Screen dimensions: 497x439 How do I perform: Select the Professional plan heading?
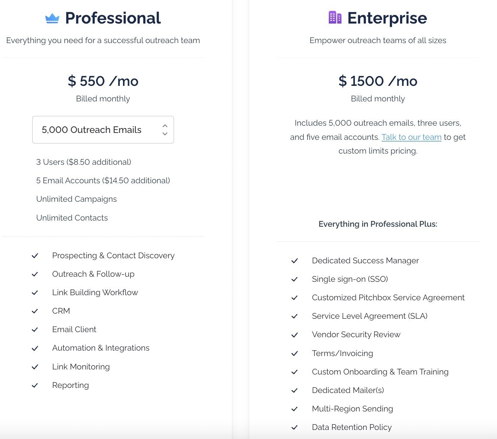tap(112, 17)
